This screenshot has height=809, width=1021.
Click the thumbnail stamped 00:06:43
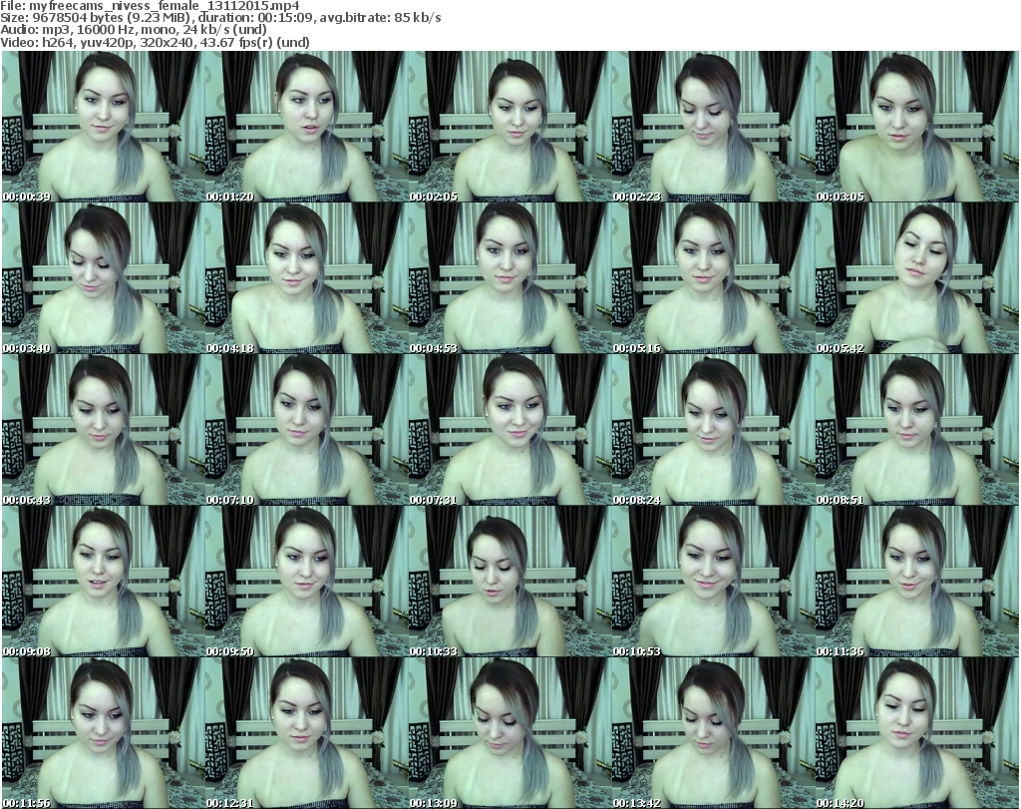point(103,430)
